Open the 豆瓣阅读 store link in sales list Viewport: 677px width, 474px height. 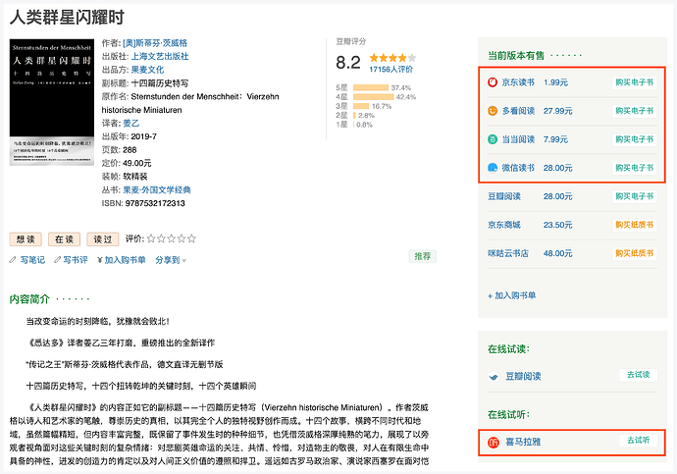[x=504, y=196]
